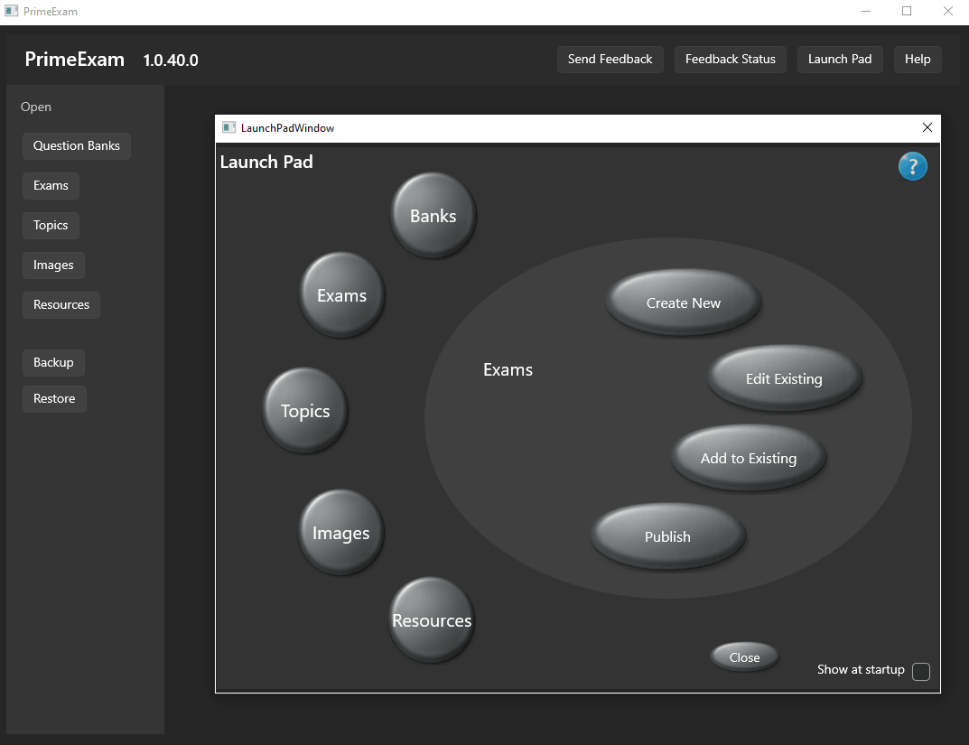Minimize the PrimeExam main window
Screen dimensions: 969x745
pos(866,11)
